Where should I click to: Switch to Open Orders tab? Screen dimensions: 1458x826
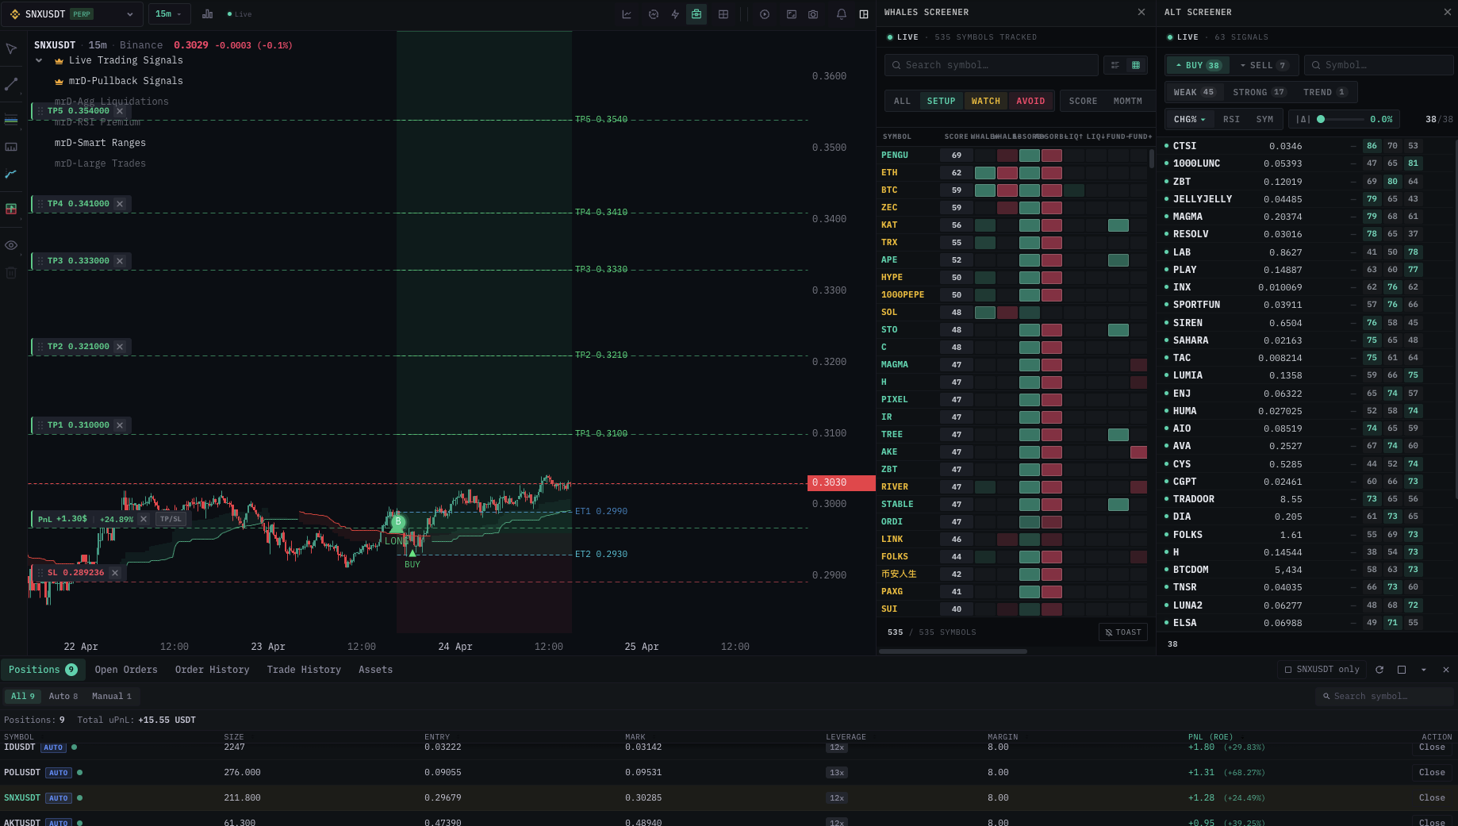point(126,670)
